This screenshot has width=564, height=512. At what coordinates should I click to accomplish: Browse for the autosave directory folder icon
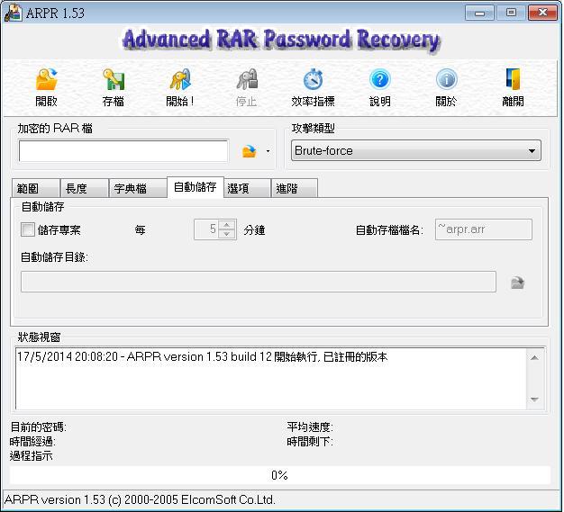pyautogui.click(x=517, y=283)
